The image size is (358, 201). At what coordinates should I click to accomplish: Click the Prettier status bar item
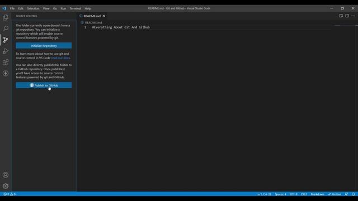pos(335,194)
